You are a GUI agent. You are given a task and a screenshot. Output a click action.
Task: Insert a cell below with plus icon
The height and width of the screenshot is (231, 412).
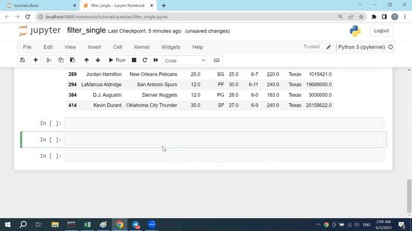click(x=35, y=60)
